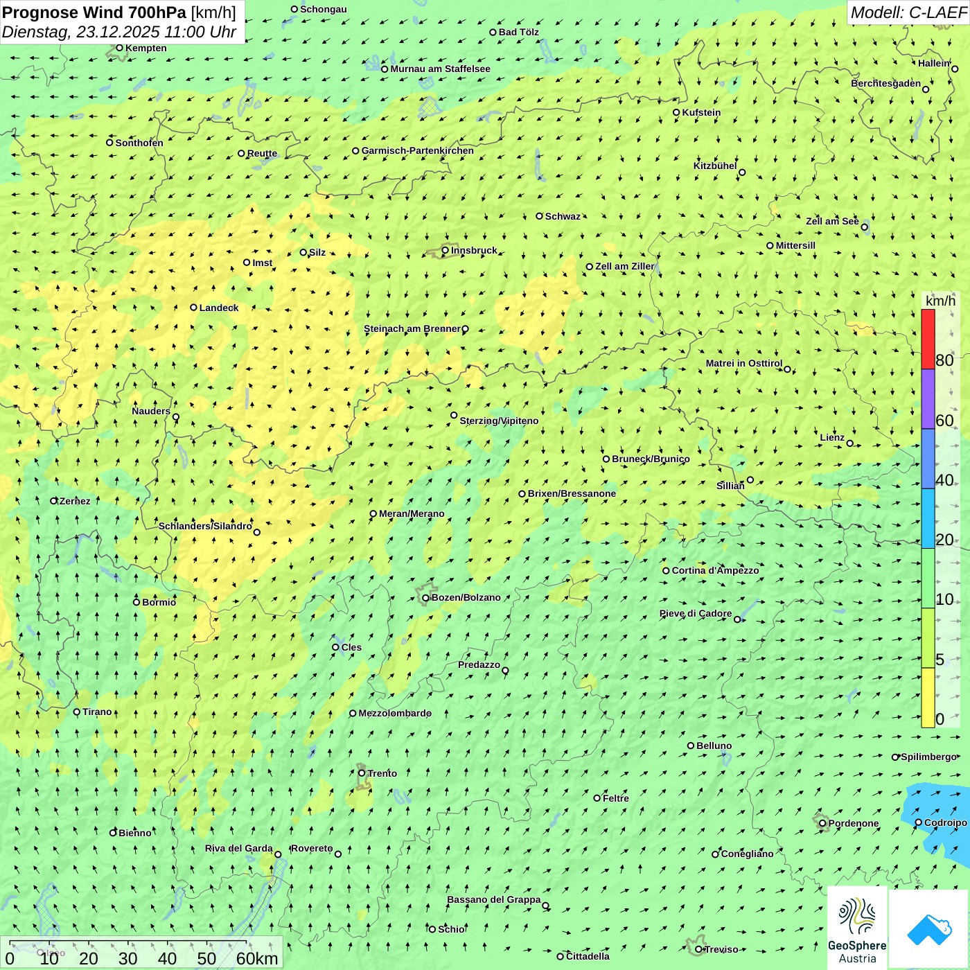Screen dimensions: 970x970
Task: Click the Codroipo town label
Action: pyautogui.click(x=946, y=822)
